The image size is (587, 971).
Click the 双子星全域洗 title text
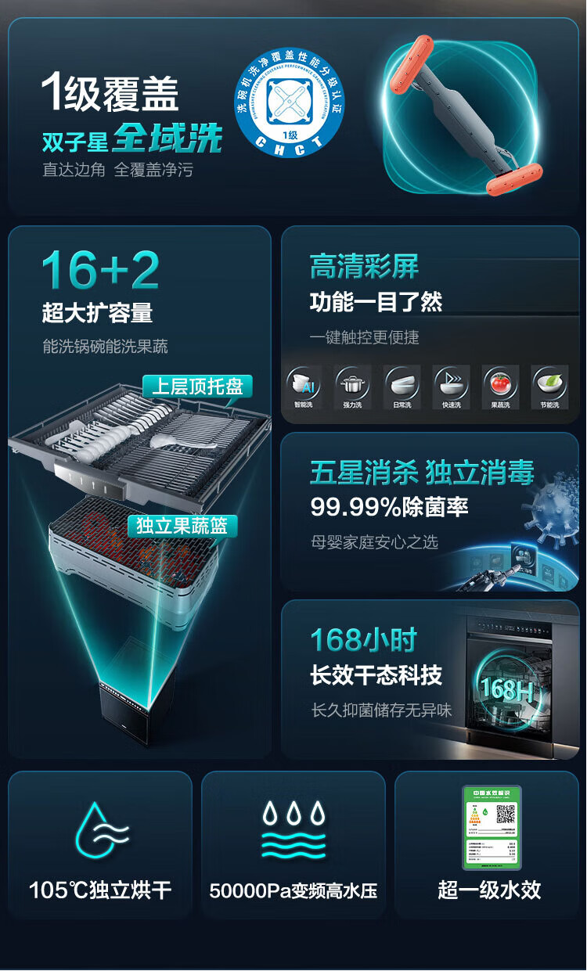132,141
